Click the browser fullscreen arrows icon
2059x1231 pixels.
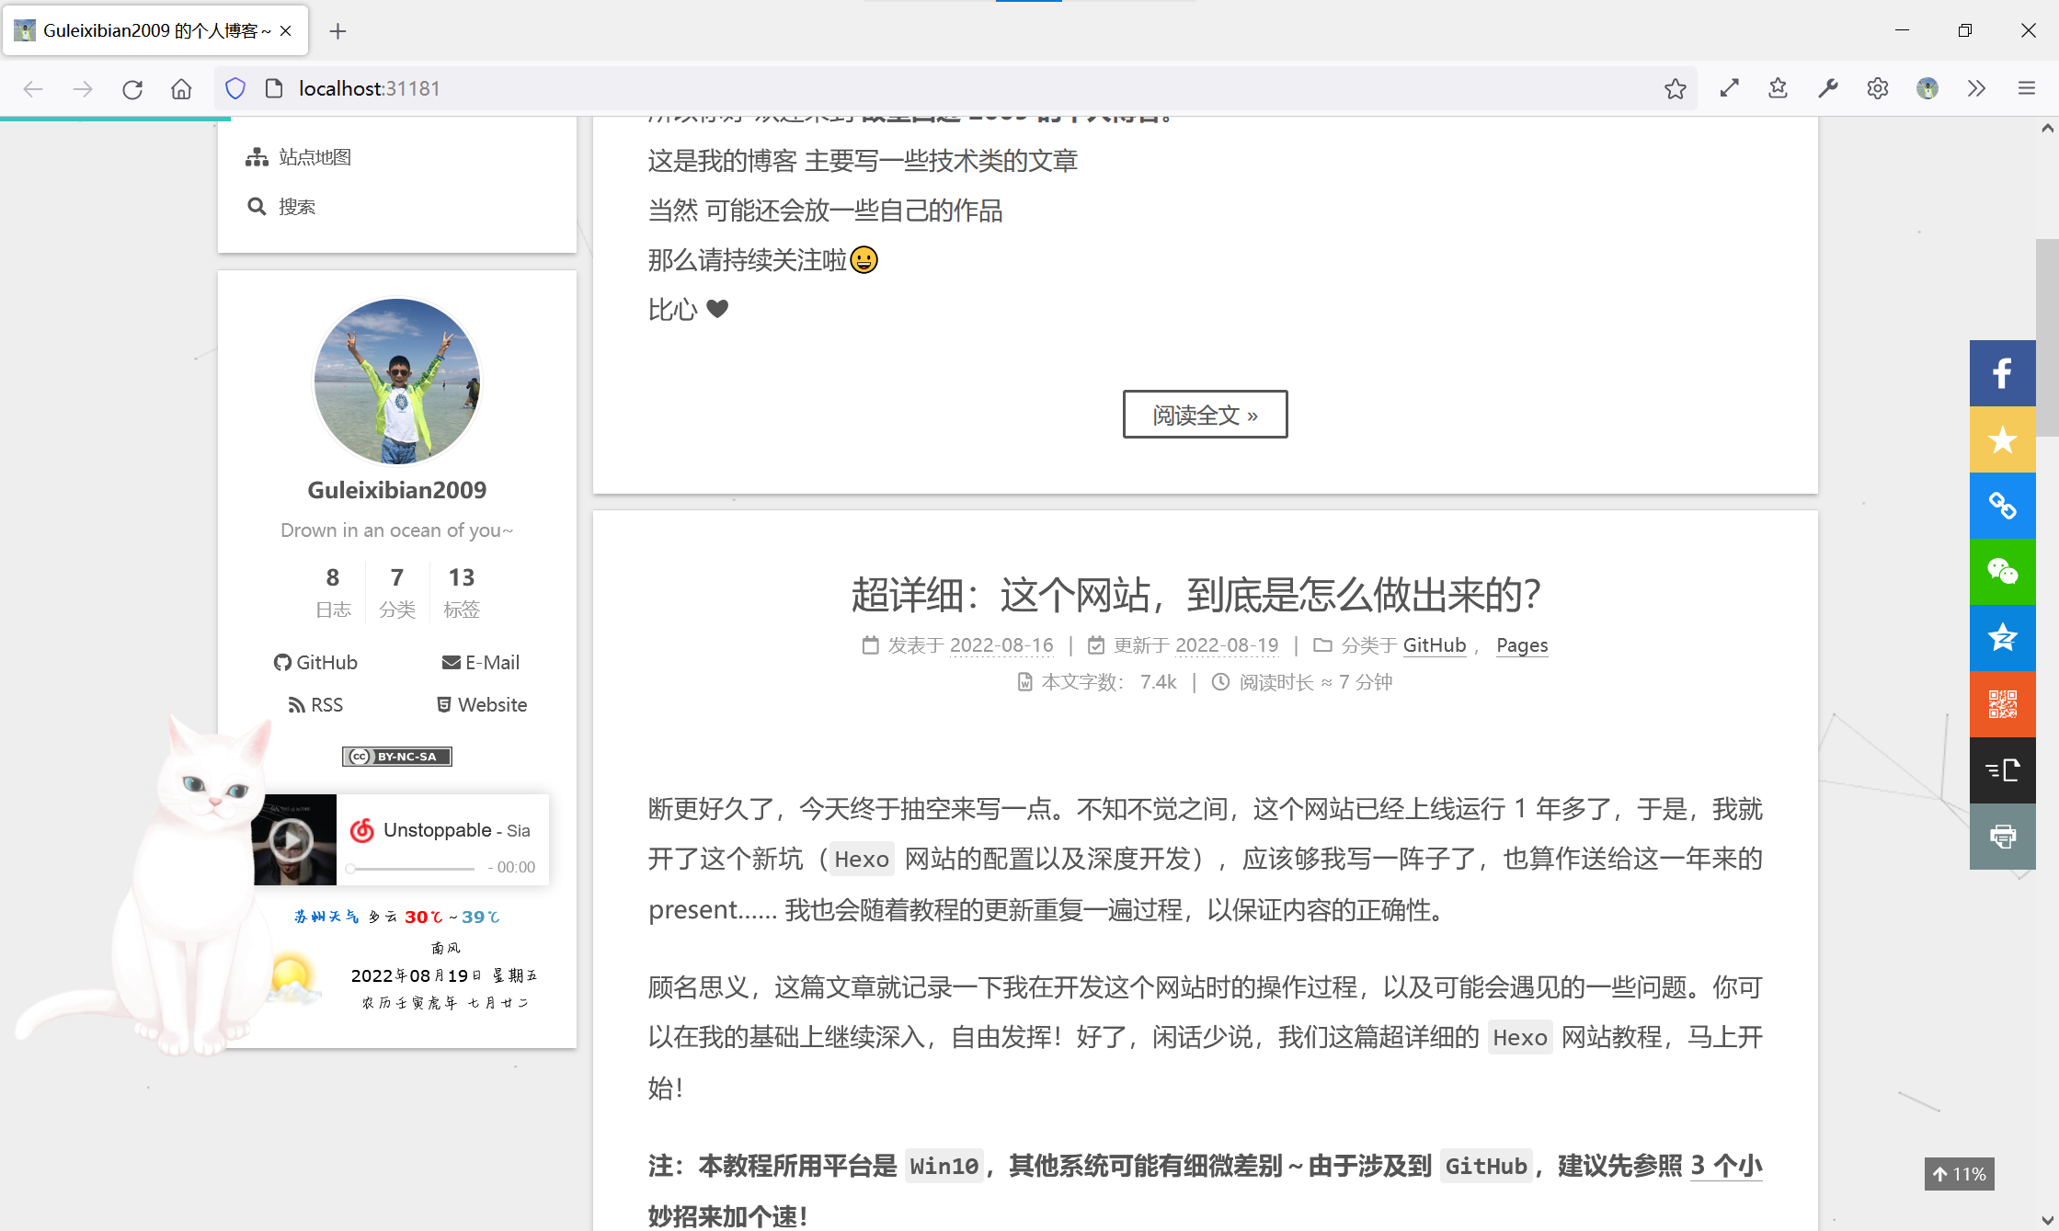[1729, 88]
